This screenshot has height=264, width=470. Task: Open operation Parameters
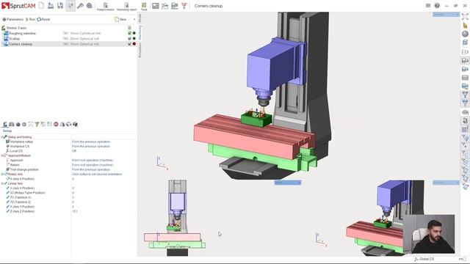12,19
